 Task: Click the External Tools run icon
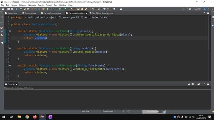pos(72,9)
